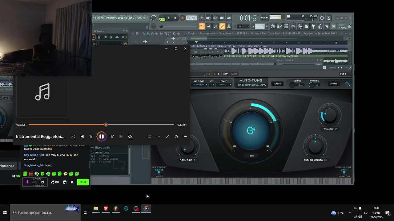Click the Humanize knob
Image resolution: width=394 pixels, height=221 pixels.
tap(330, 115)
